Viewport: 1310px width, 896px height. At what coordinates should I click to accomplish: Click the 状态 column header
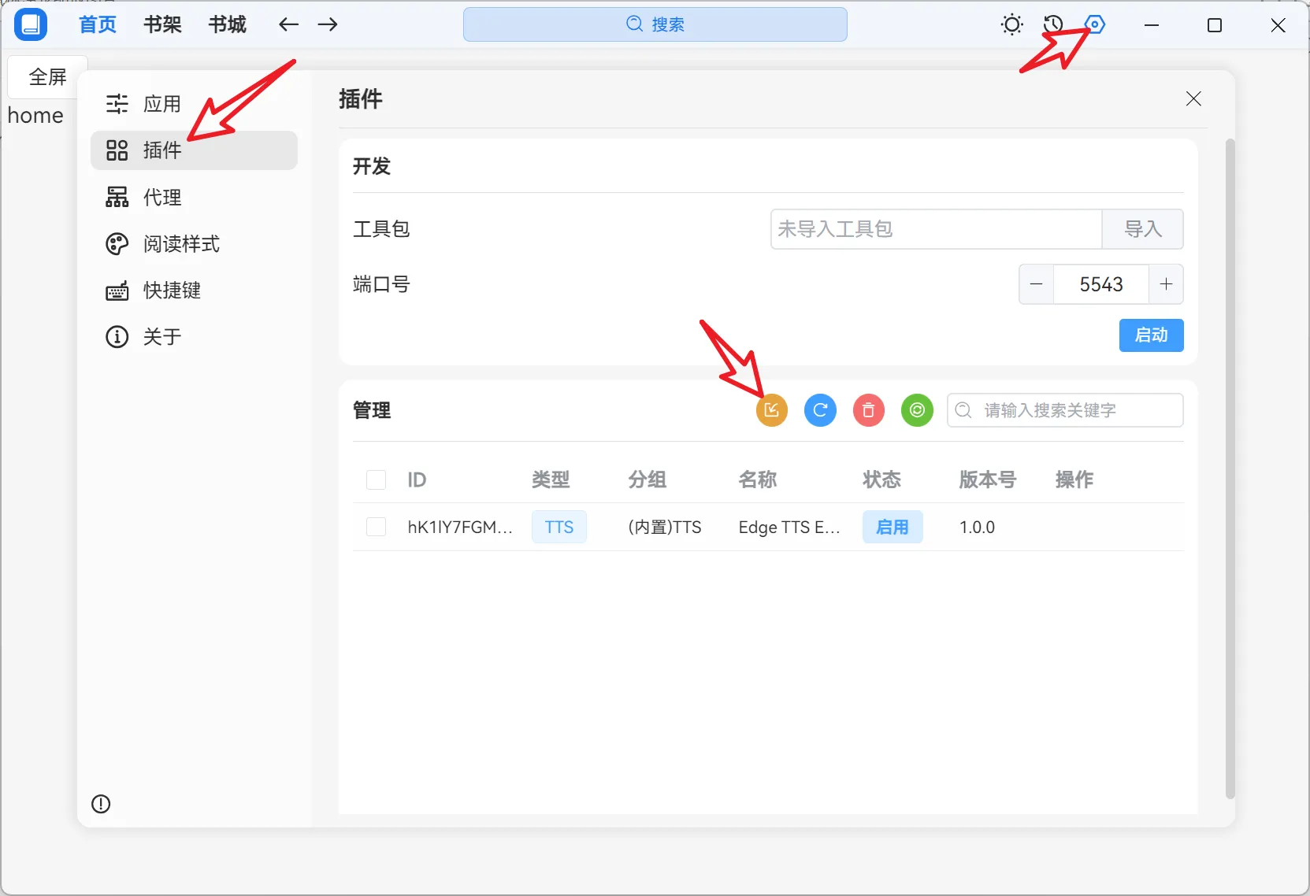click(x=881, y=479)
